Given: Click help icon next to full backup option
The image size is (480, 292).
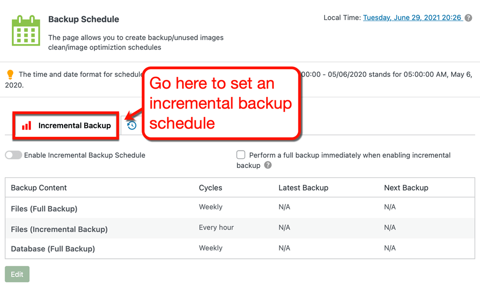Looking at the screenshot, I should (268, 165).
